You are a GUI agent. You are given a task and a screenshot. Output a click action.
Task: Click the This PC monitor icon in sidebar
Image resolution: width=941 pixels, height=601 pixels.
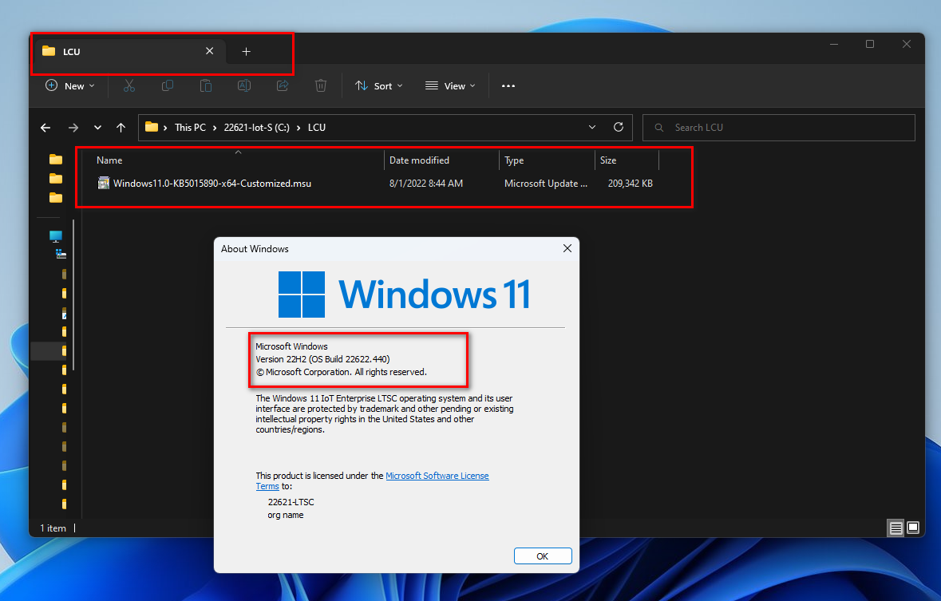point(56,236)
